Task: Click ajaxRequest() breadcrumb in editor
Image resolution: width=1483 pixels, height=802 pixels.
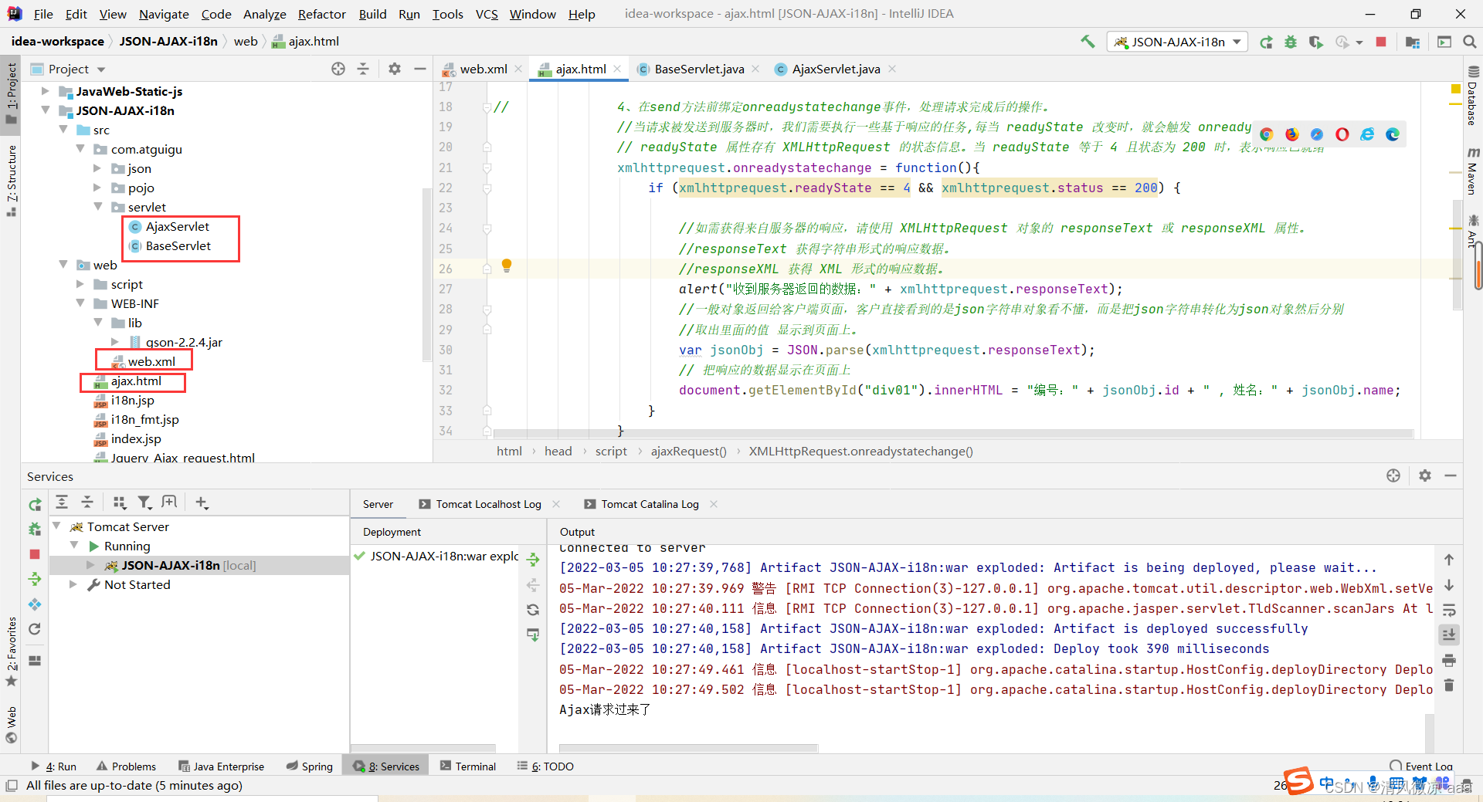Action: coord(688,452)
